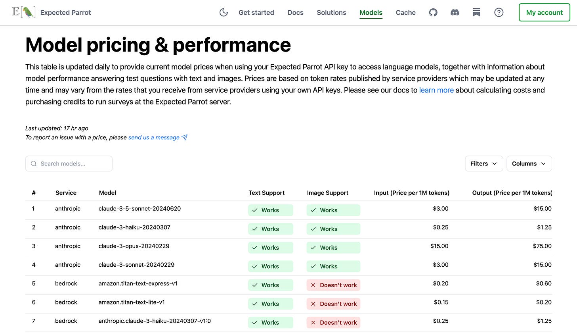The height and width of the screenshot is (333, 577).
Task: Click the paper plane icon beside send us a message
Action: pyautogui.click(x=184, y=137)
